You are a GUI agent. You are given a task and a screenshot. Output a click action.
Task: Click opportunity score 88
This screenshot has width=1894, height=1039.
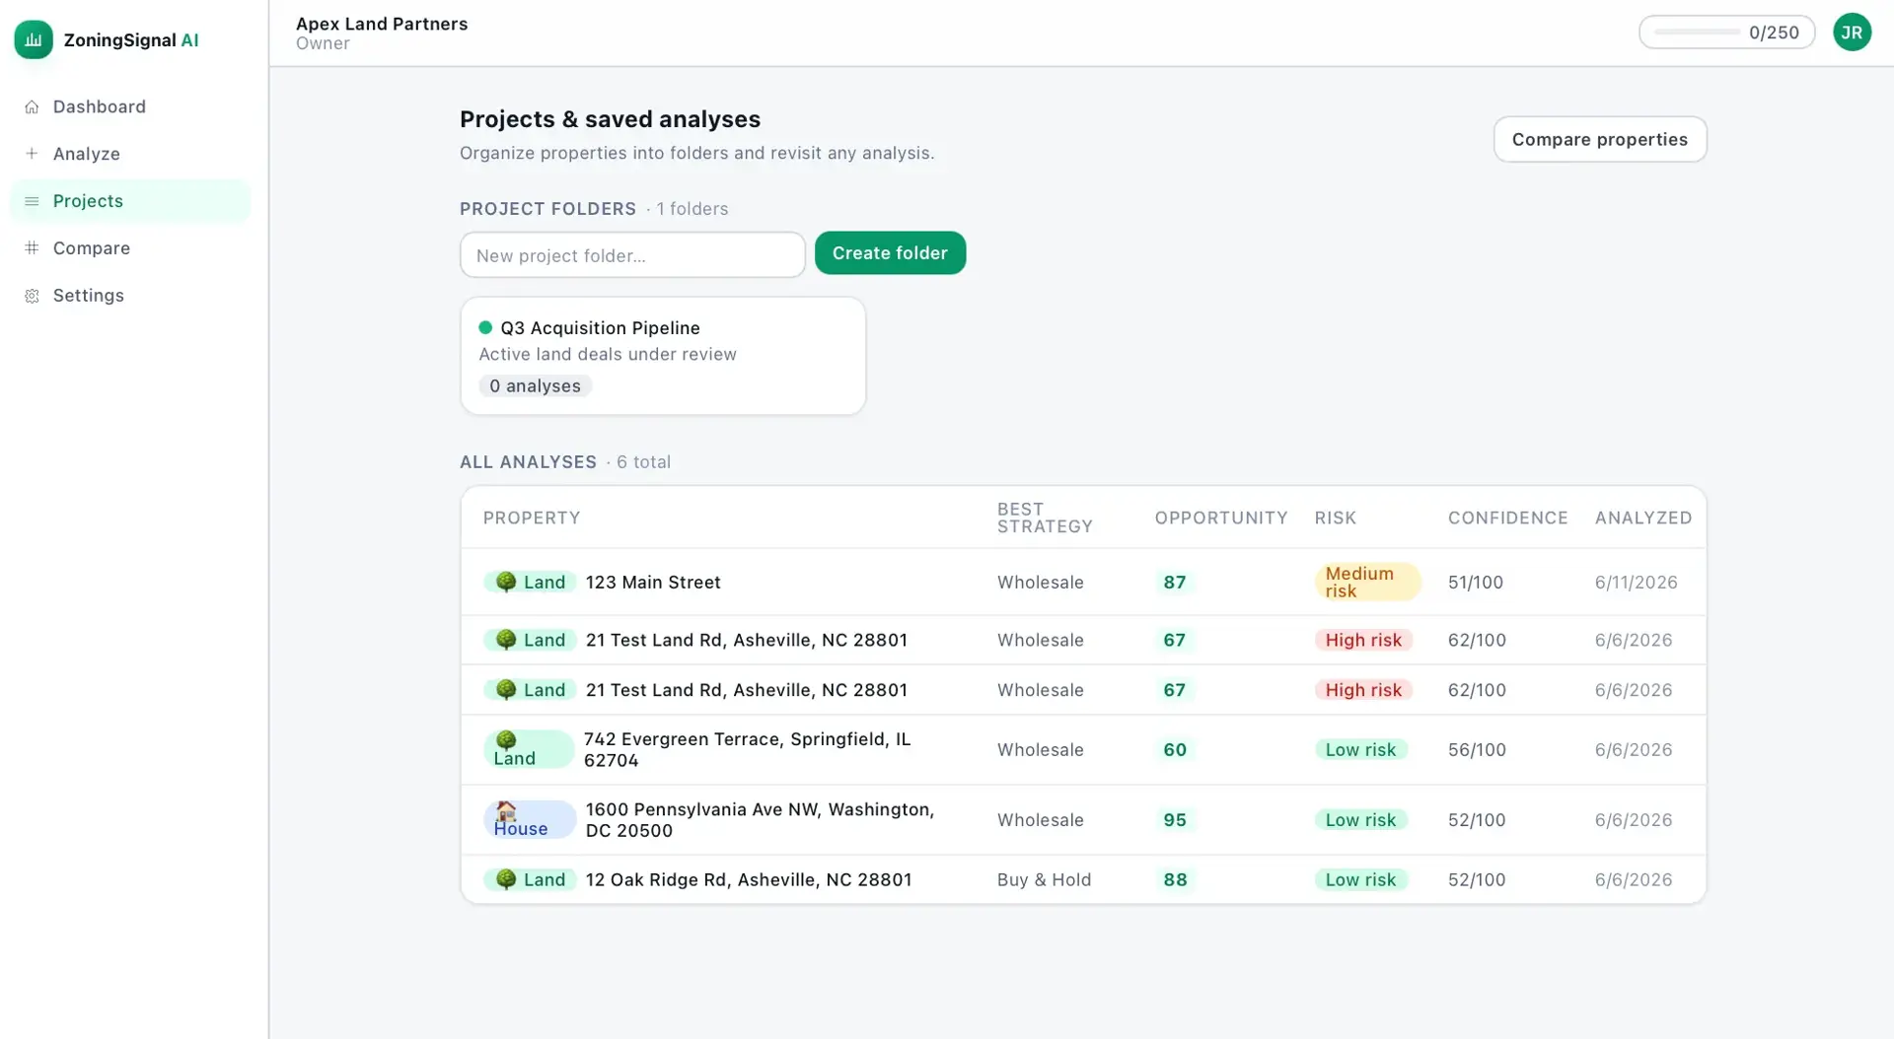coord(1175,879)
